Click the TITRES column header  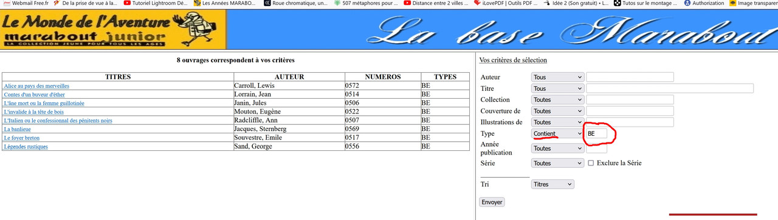pyautogui.click(x=118, y=77)
